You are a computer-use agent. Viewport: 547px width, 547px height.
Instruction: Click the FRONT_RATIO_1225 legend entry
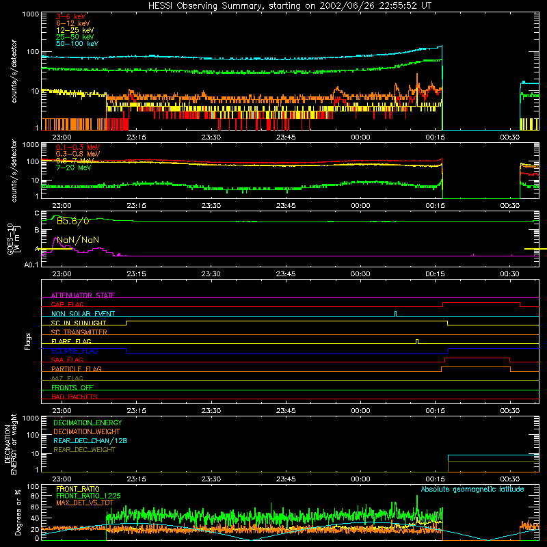tap(88, 496)
